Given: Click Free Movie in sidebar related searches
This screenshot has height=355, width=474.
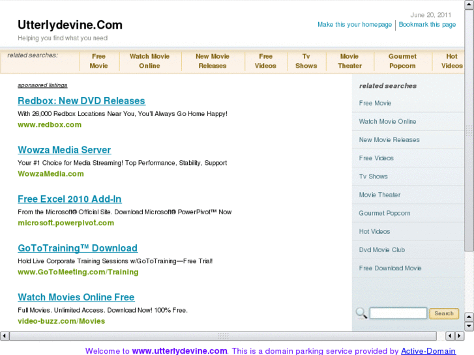Looking at the screenshot, I should pyautogui.click(x=375, y=104).
